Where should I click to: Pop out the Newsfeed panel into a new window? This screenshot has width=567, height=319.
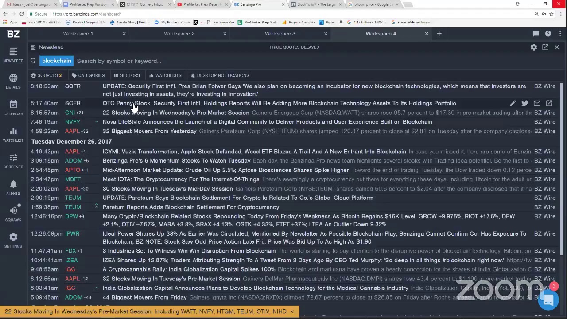coord(545,47)
